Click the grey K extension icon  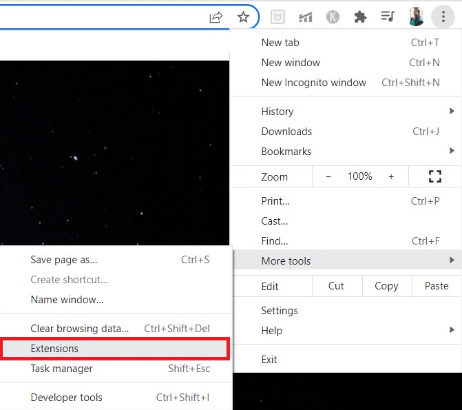click(x=333, y=17)
